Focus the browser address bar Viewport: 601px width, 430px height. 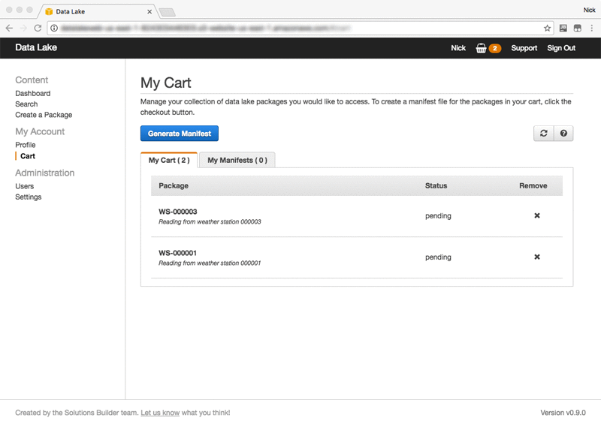(300, 28)
